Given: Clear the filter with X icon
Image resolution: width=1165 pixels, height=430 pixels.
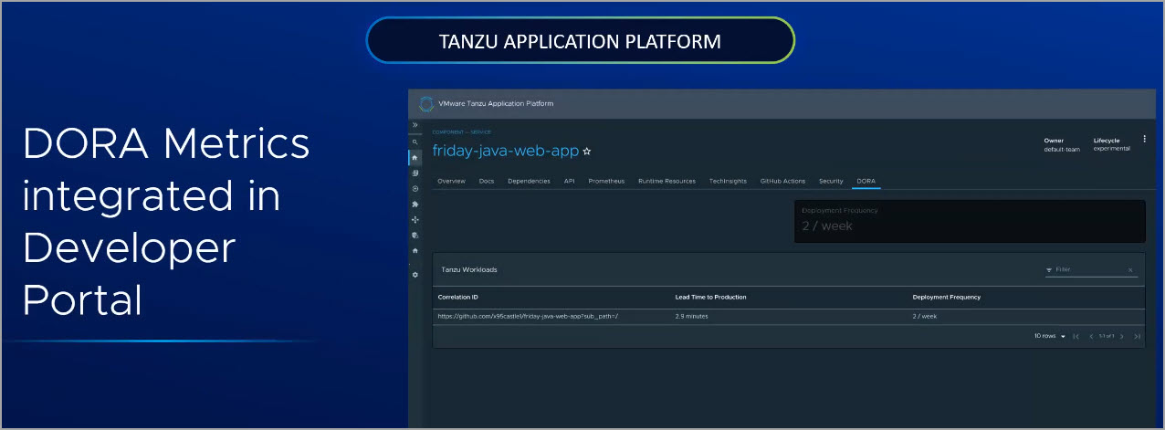Looking at the screenshot, I should [1130, 270].
